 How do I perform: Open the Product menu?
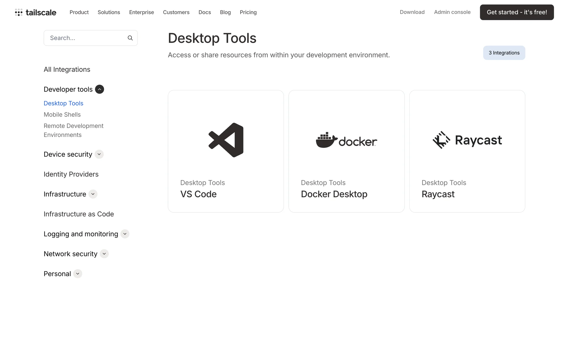(79, 12)
